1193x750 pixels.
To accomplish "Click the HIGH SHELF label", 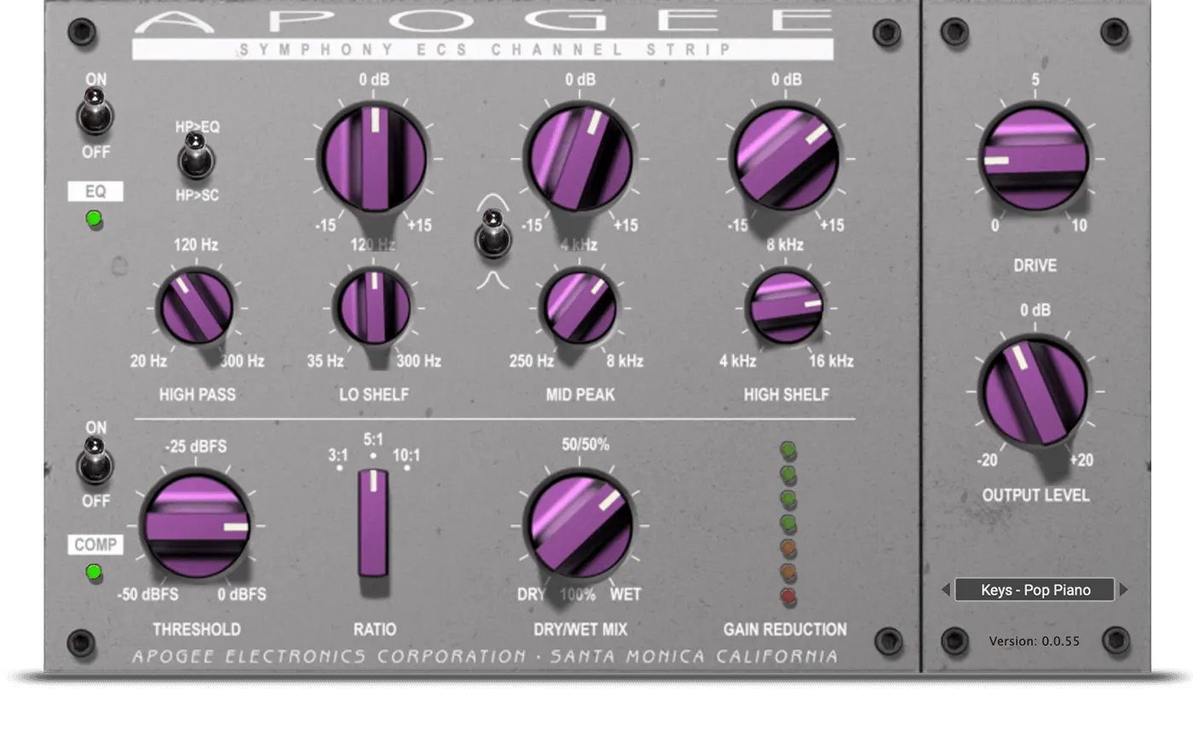I will pyautogui.click(x=786, y=395).
